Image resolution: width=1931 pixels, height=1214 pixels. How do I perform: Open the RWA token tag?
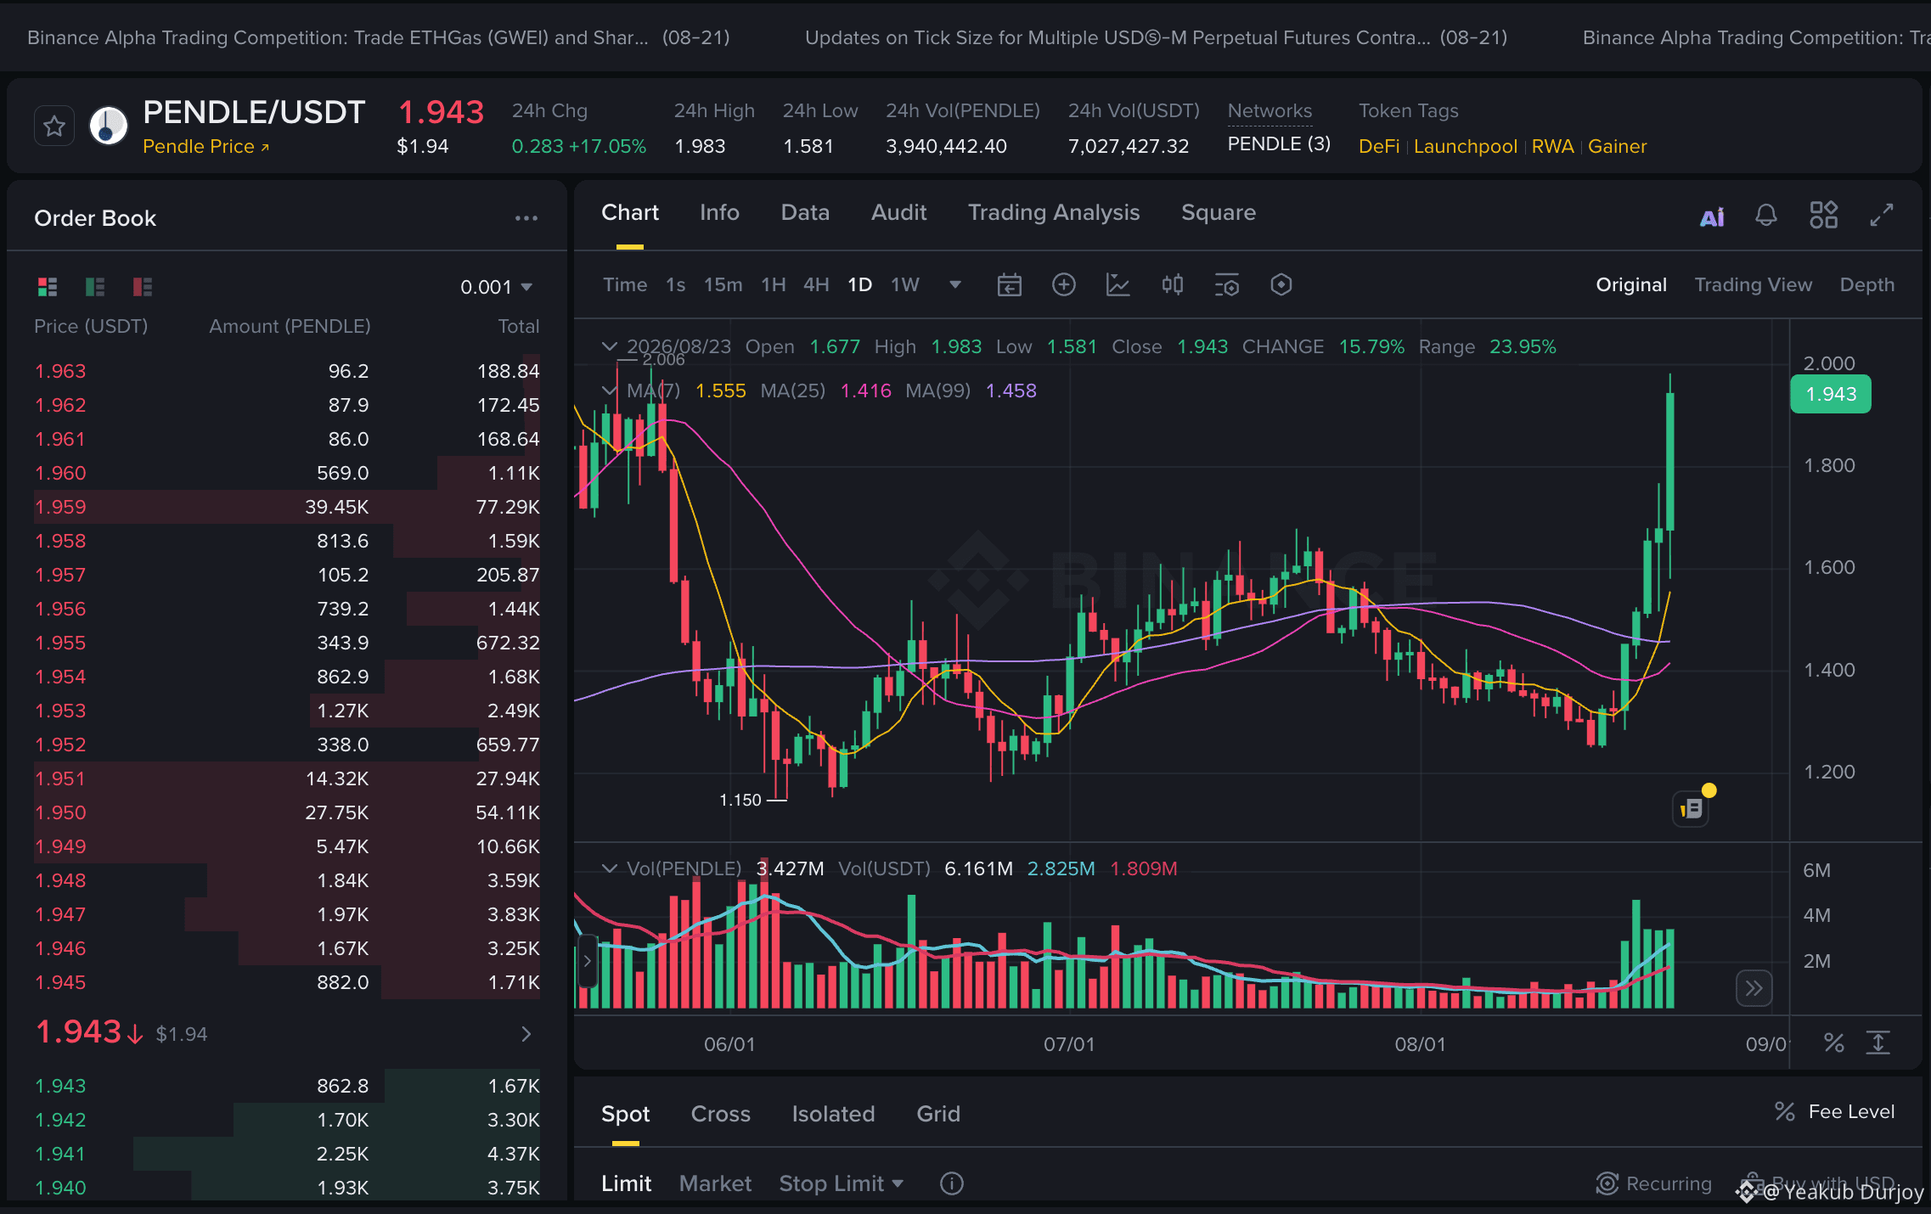[x=1553, y=146]
